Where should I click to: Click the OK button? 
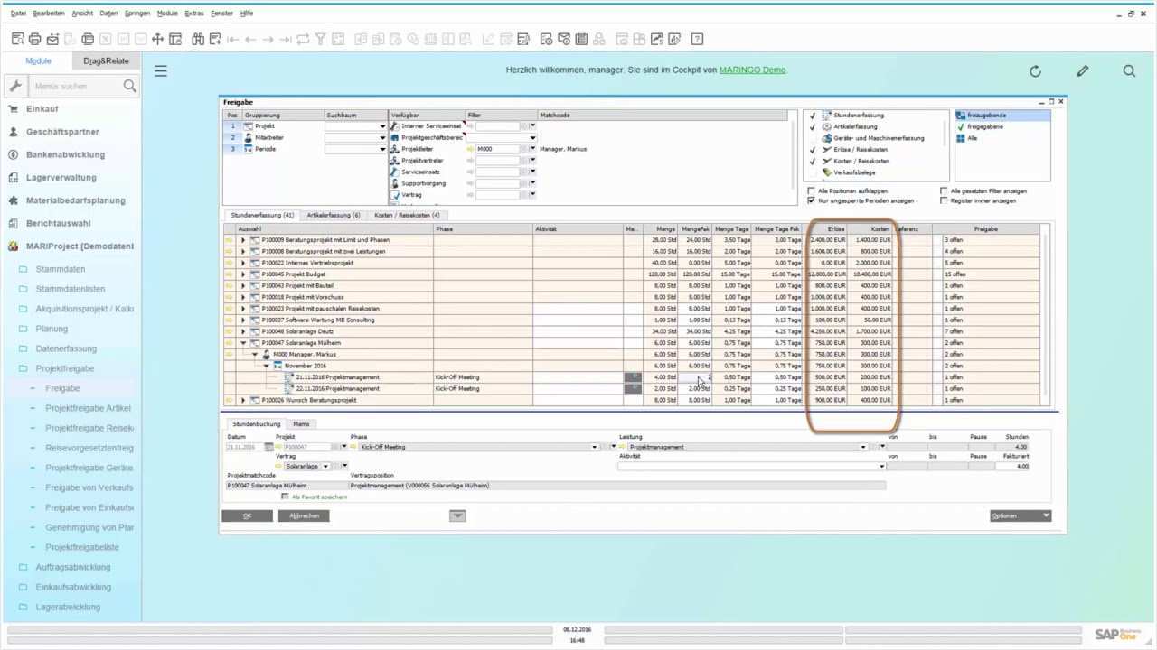pos(247,515)
